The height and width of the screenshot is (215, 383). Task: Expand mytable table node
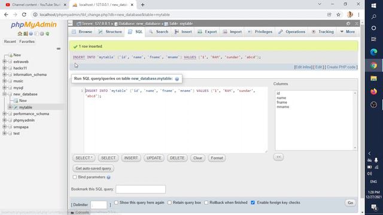point(10,107)
